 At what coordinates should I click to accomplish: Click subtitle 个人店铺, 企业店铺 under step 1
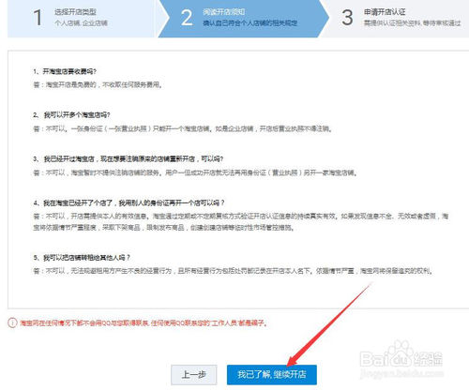point(81,23)
